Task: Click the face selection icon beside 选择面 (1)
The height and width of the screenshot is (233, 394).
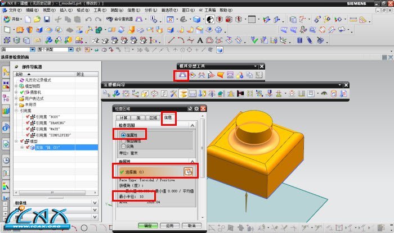Action: (x=189, y=171)
